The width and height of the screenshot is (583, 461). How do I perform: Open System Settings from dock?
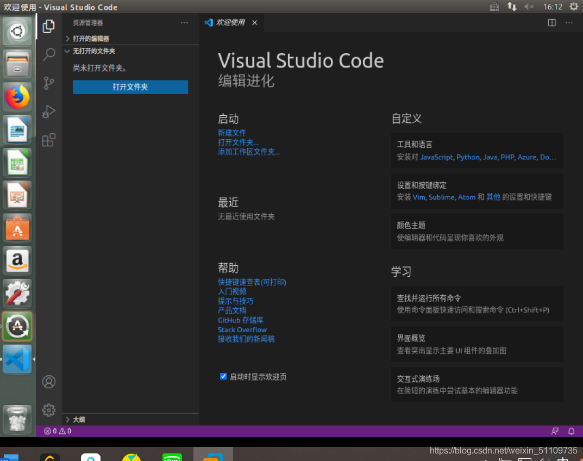click(17, 293)
